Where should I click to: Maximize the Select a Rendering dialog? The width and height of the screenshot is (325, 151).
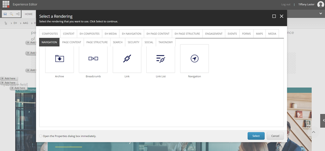(274, 16)
